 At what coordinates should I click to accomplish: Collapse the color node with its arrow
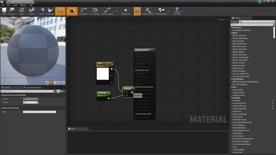112,65
